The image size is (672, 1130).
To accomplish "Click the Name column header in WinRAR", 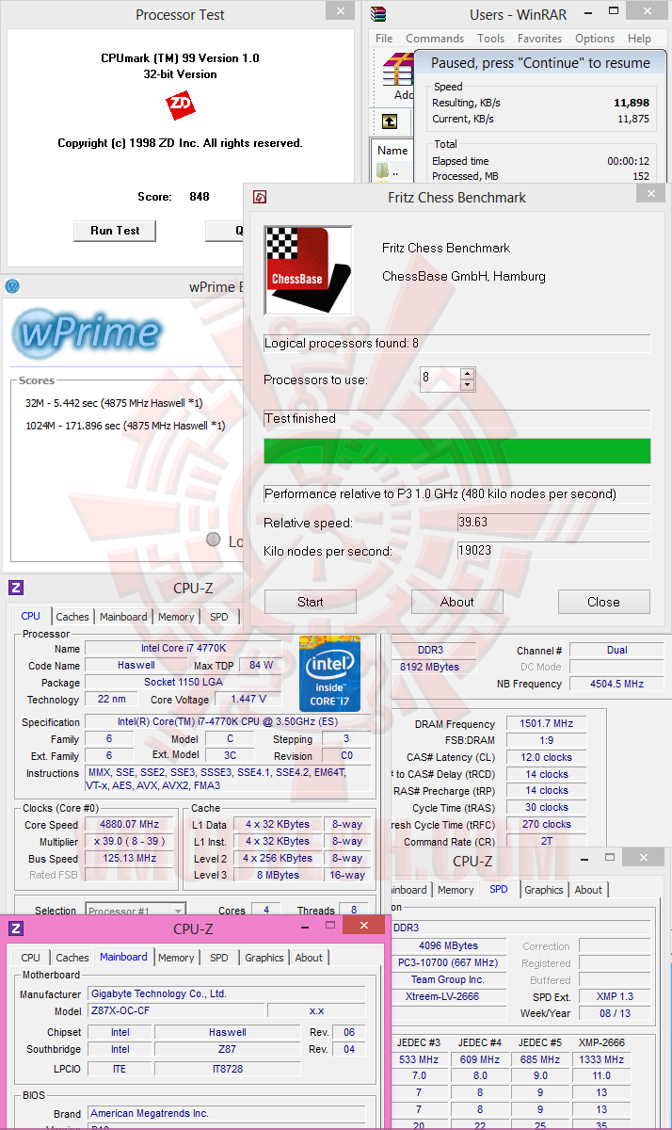I will (392, 151).
